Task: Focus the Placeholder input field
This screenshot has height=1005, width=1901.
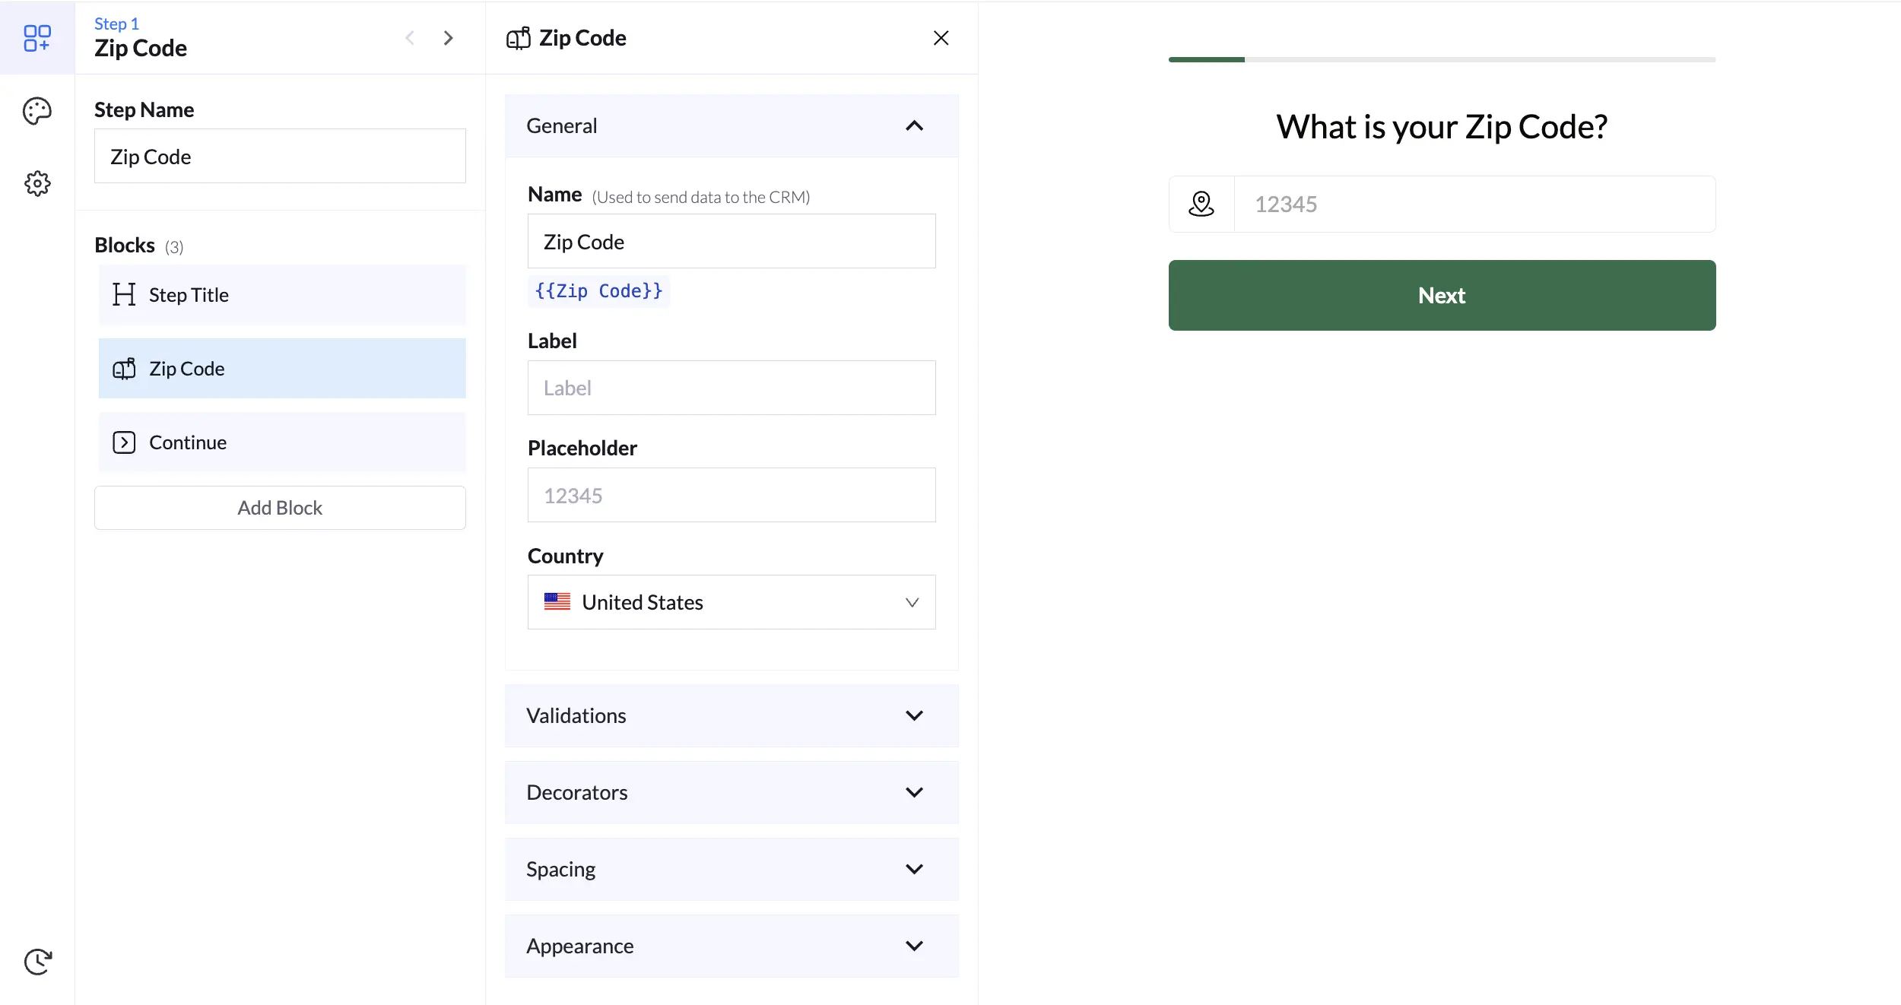Action: click(732, 495)
